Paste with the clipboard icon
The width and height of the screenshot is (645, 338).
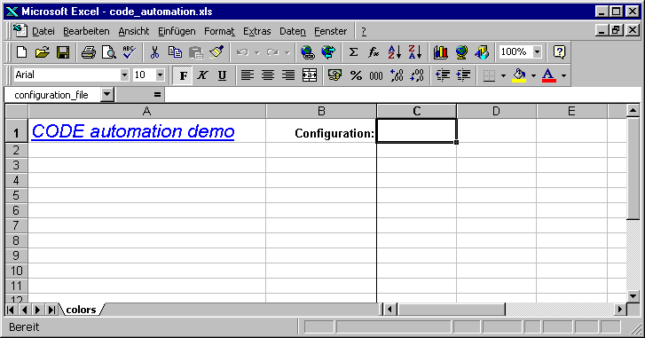196,52
